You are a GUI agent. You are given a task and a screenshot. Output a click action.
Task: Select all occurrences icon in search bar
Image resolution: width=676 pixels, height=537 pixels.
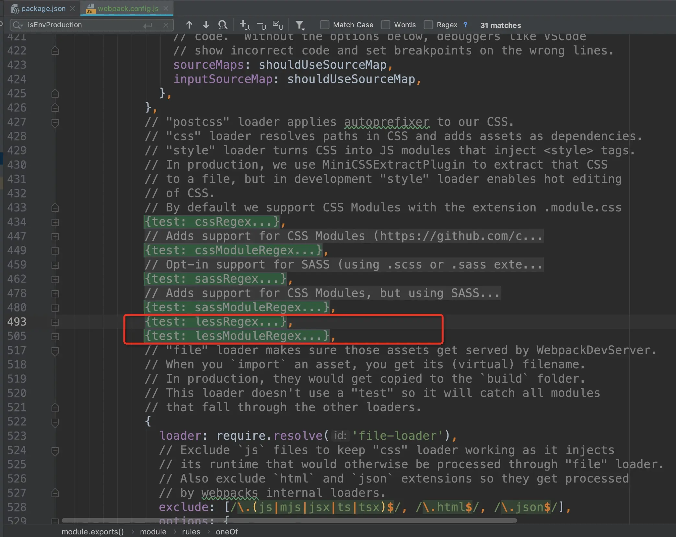click(x=278, y=25)
